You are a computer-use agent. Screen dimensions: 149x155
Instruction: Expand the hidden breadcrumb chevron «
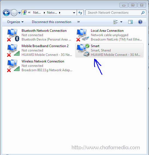click(x=29, y=12)
